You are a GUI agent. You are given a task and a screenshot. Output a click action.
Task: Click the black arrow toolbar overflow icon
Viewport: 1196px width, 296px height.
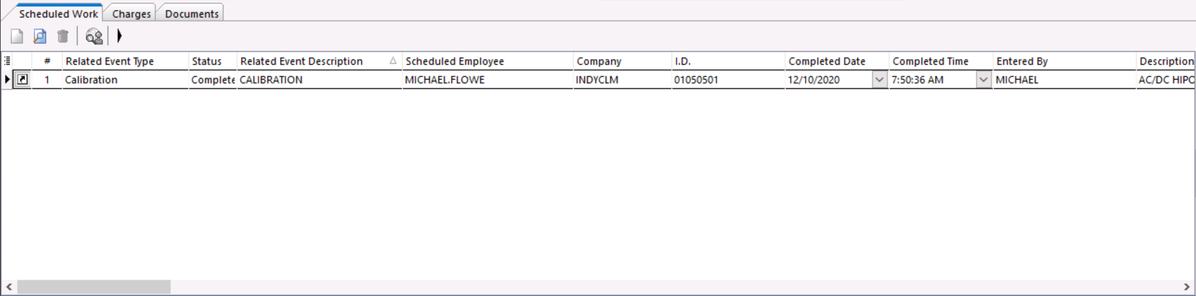pyautogui.click(x=119, y=36)
